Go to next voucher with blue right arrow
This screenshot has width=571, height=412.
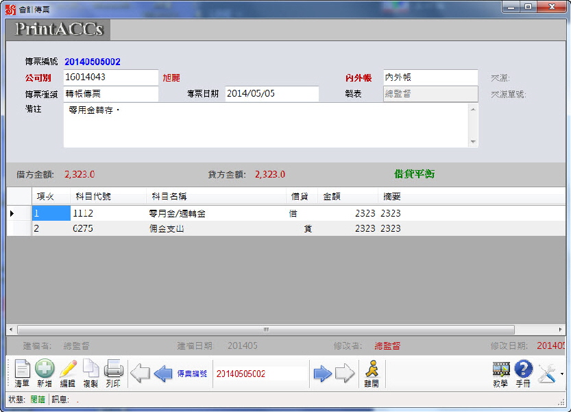point(322,374)
